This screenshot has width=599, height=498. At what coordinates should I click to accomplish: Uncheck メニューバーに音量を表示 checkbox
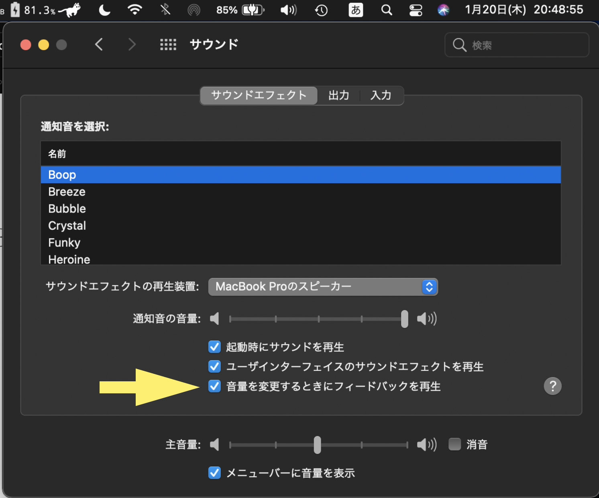pyautogui.click(x=214, y=473)
